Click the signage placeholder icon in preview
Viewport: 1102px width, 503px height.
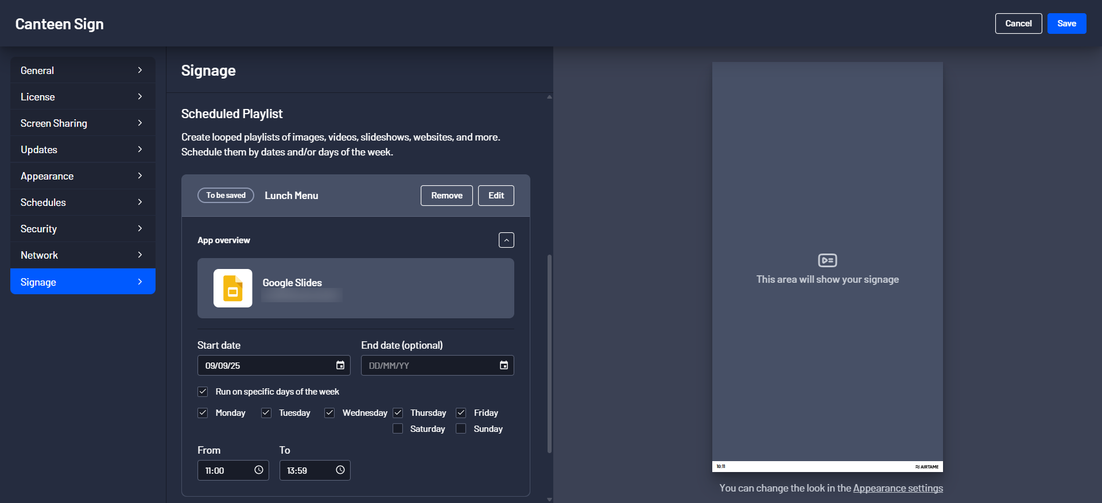pos(827,260)
